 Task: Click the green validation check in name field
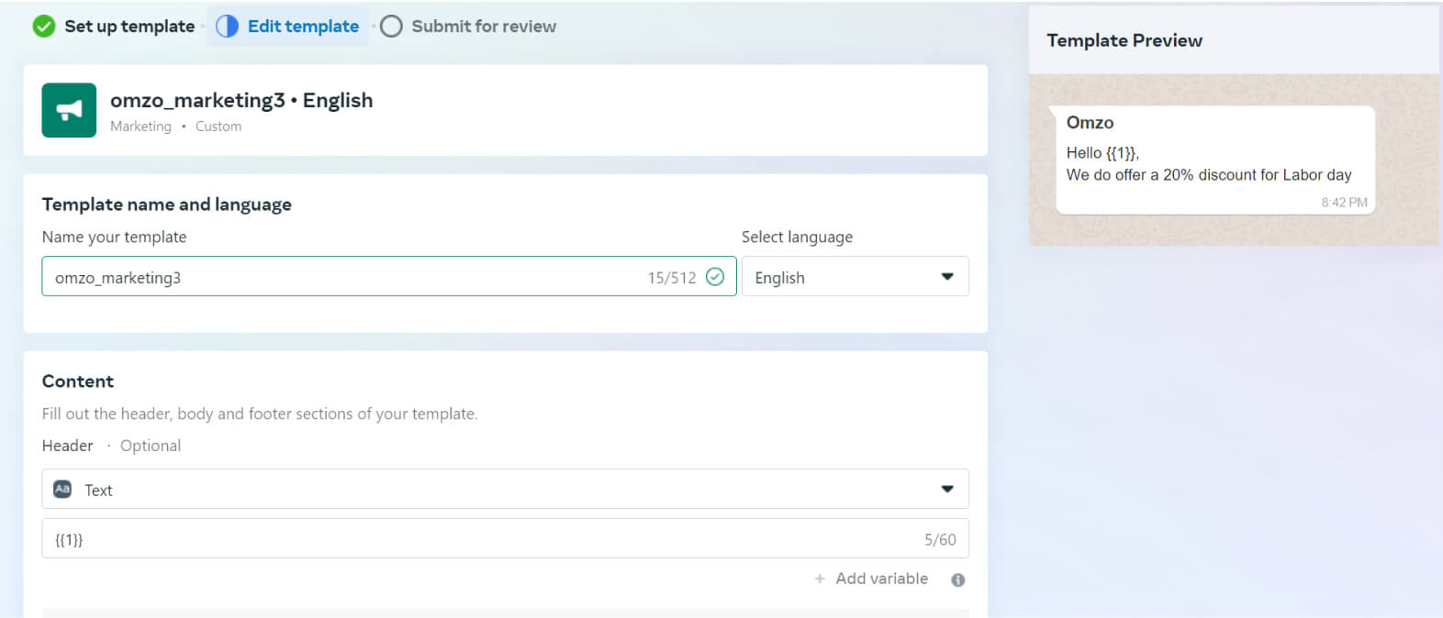coord(715,277)
